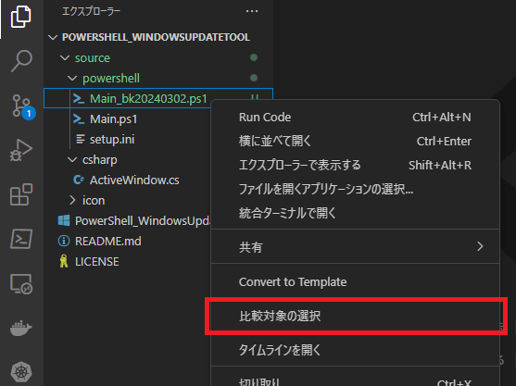Image resolution: width=516 pixels, height=386 pixels.
Task: Click PowerShell icon beside Main.ps1
Action: pyautogui.click(x=79, y=118)
